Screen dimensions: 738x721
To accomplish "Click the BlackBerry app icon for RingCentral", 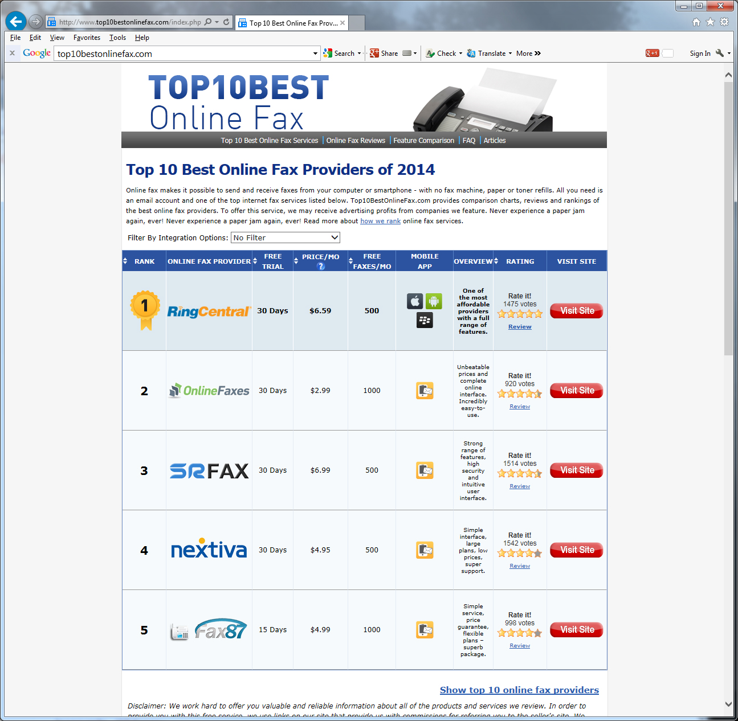I will pos(425,320).
